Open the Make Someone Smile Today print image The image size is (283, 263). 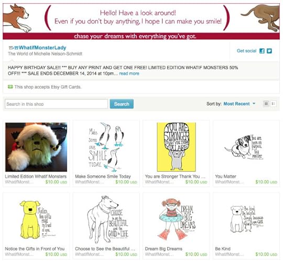(x=106, y=147)
